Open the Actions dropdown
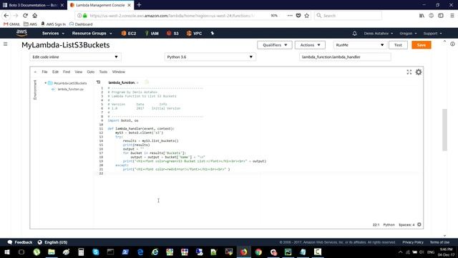The image size is (458, 258). pyautogui.click(x=310, y=45)
